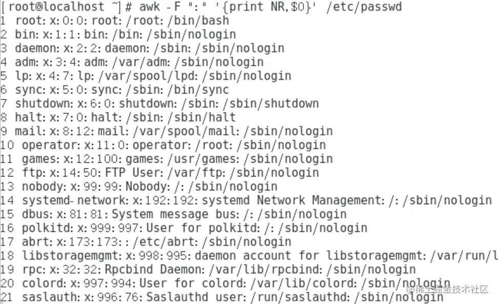Image resolution: width=498 pixels, height=304 pixels.
Task: Click the System message bus text
Action: click(x=174, y=214)
